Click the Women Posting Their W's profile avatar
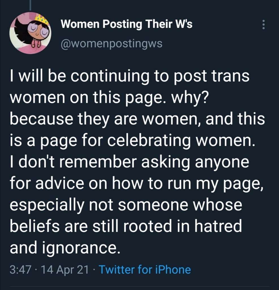Viewport: 279px width, 290px height. (31, 33)
